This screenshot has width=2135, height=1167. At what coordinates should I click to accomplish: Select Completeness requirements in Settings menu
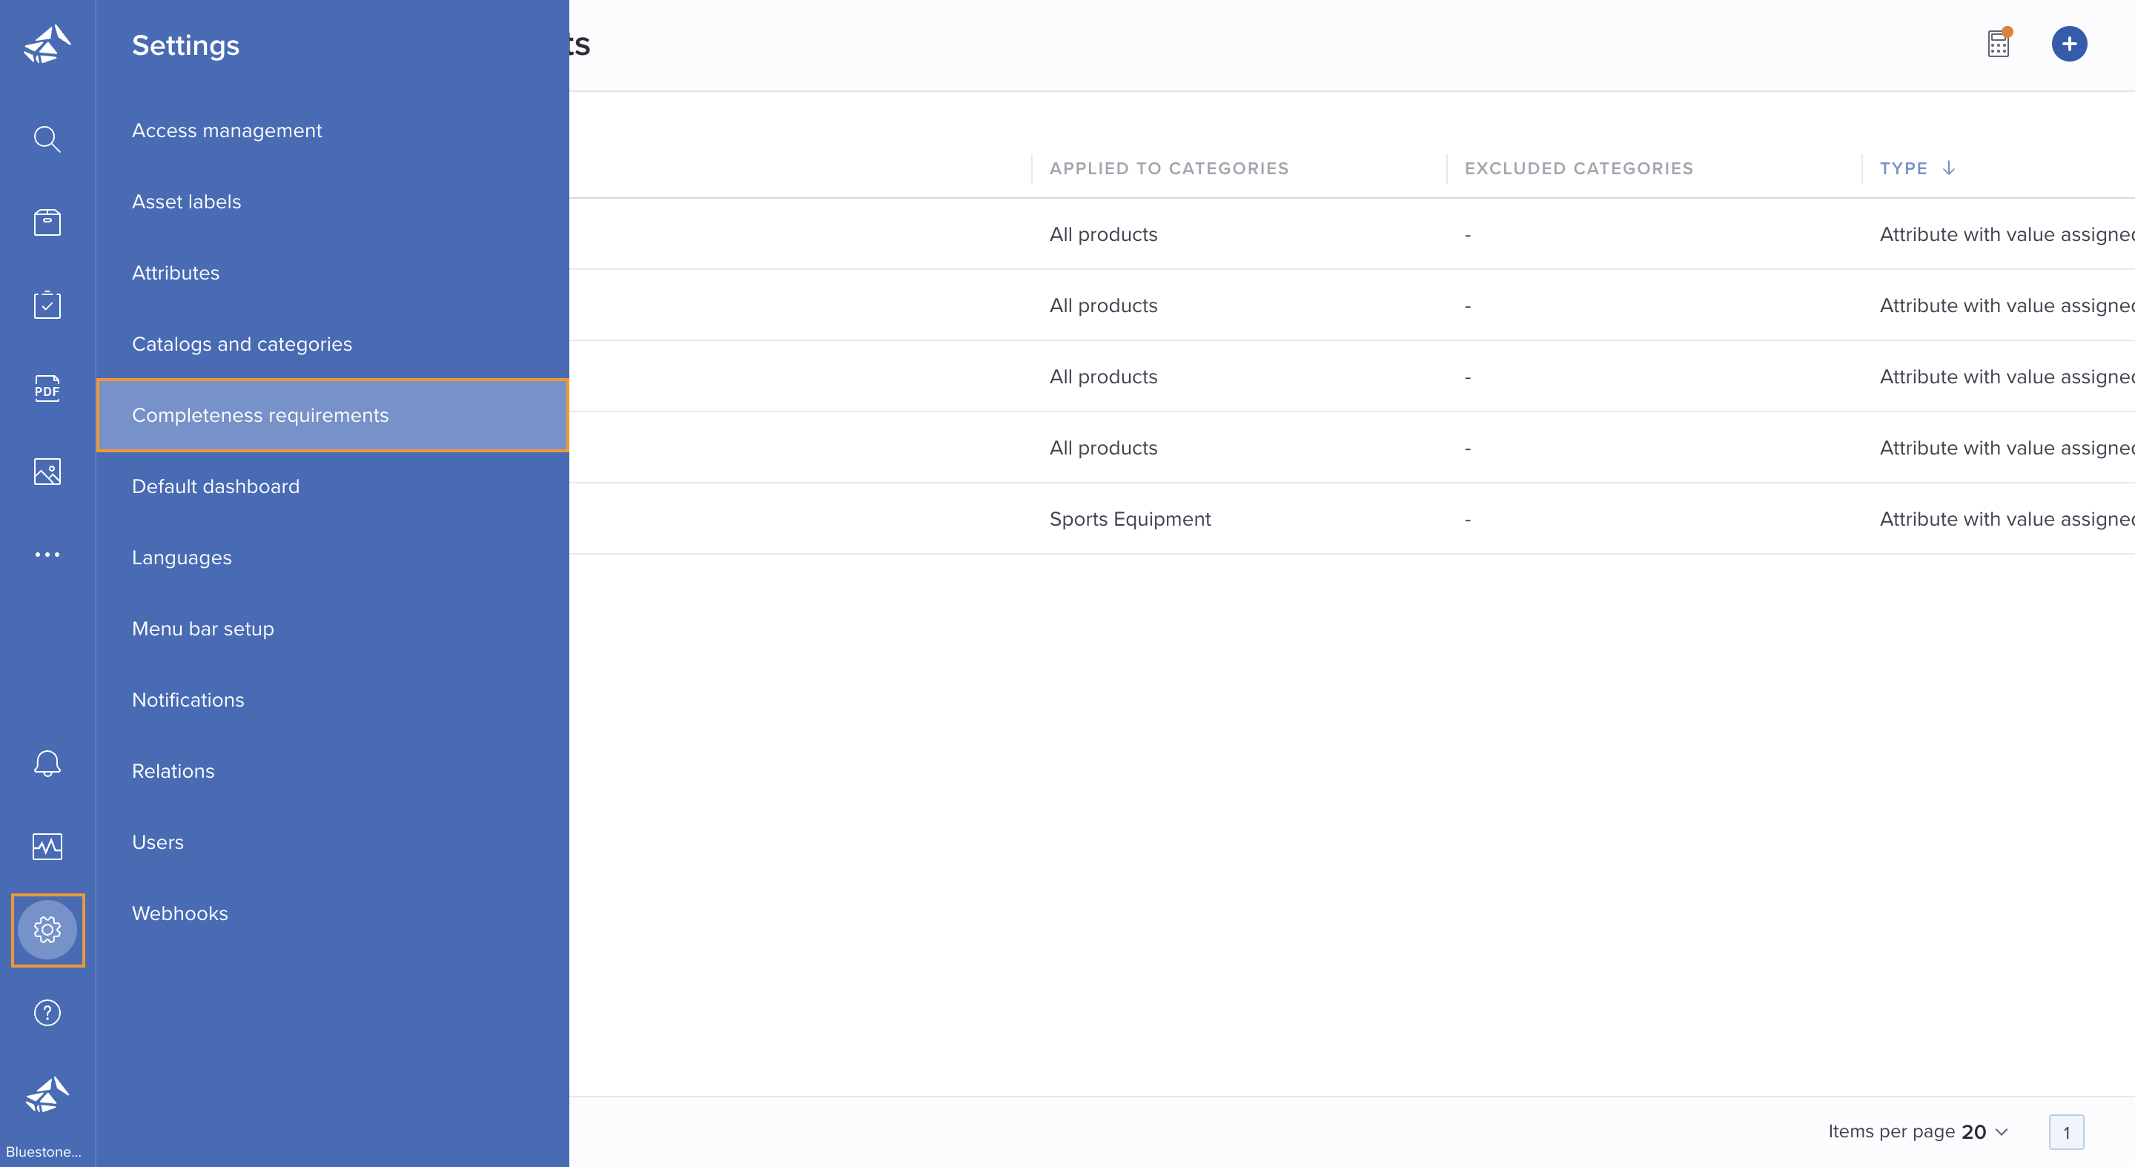pyautogui.click(x=260, y=415)
